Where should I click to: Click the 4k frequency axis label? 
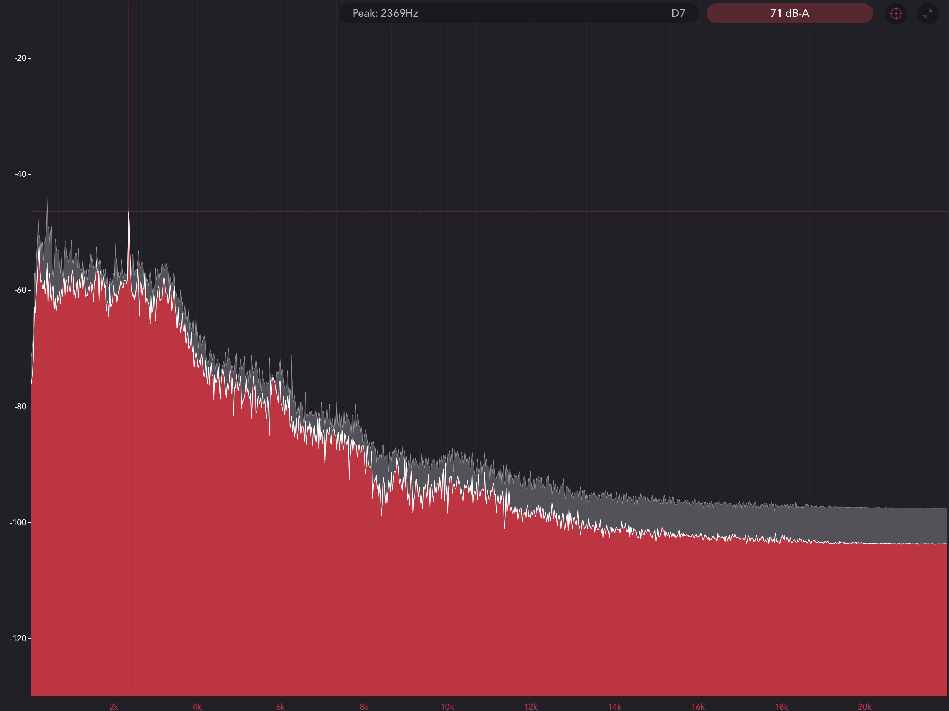click(197, 706)
